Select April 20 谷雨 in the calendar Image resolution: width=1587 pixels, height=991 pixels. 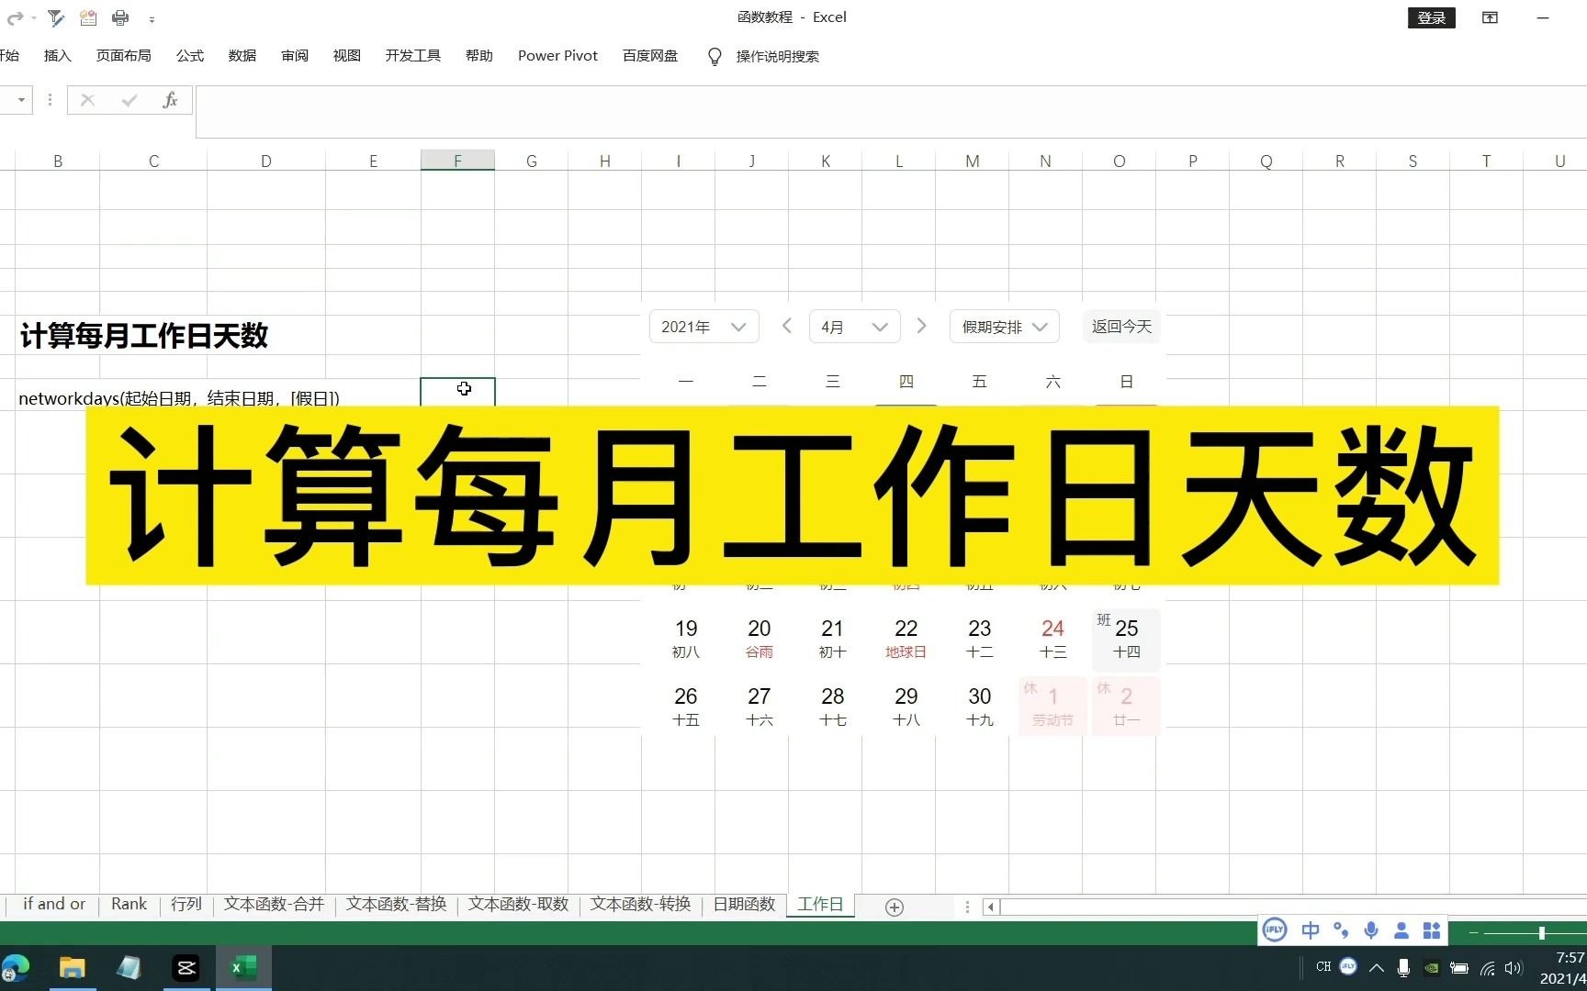[x=760, y=639]
